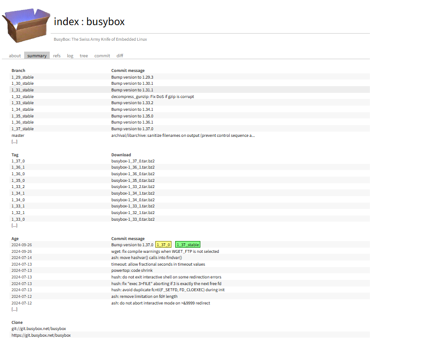Download busybox-1_34_0.tar.bz2

(x=133, y=199)
